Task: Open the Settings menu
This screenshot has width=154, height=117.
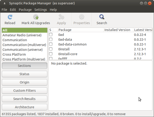Action: [x=41, y=10]
